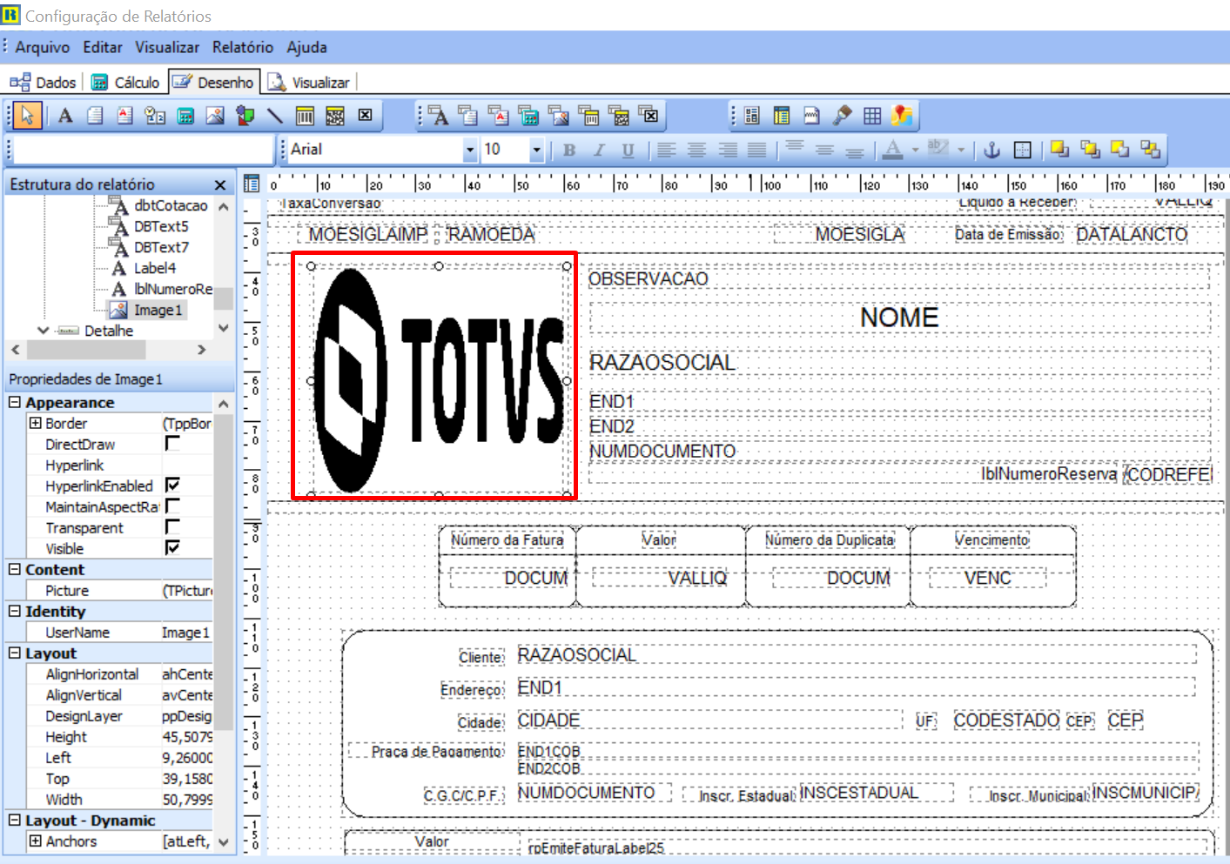This screenshot has height=864, width=1230.
Task: Close the Estrutura do relatório panel
Action: coord(220,184)
